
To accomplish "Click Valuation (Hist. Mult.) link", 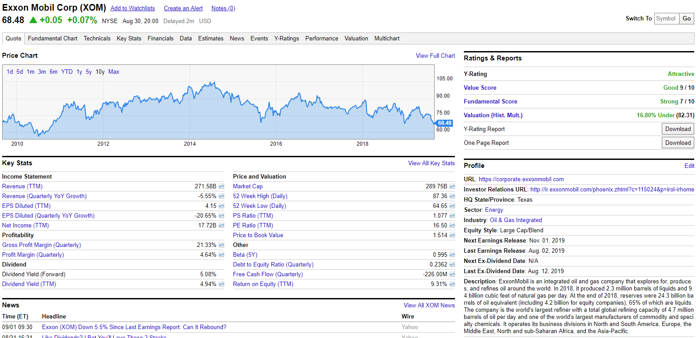I will [x=493, y=115].
